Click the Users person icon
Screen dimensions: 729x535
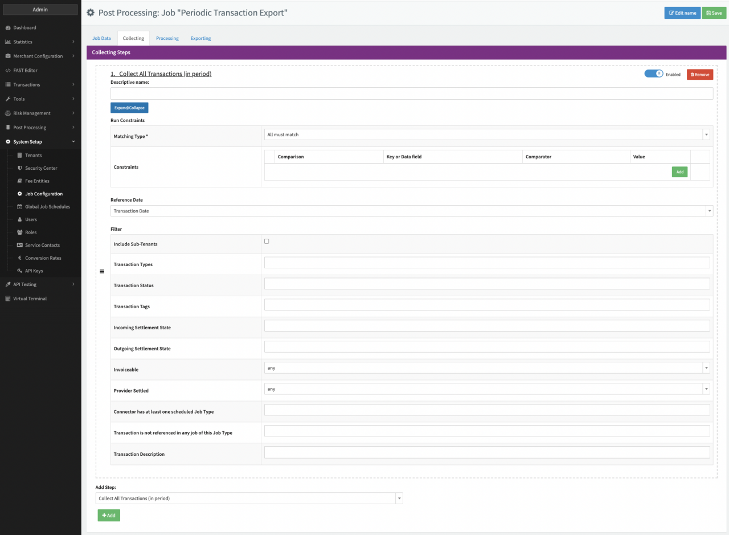pos(20,219)
